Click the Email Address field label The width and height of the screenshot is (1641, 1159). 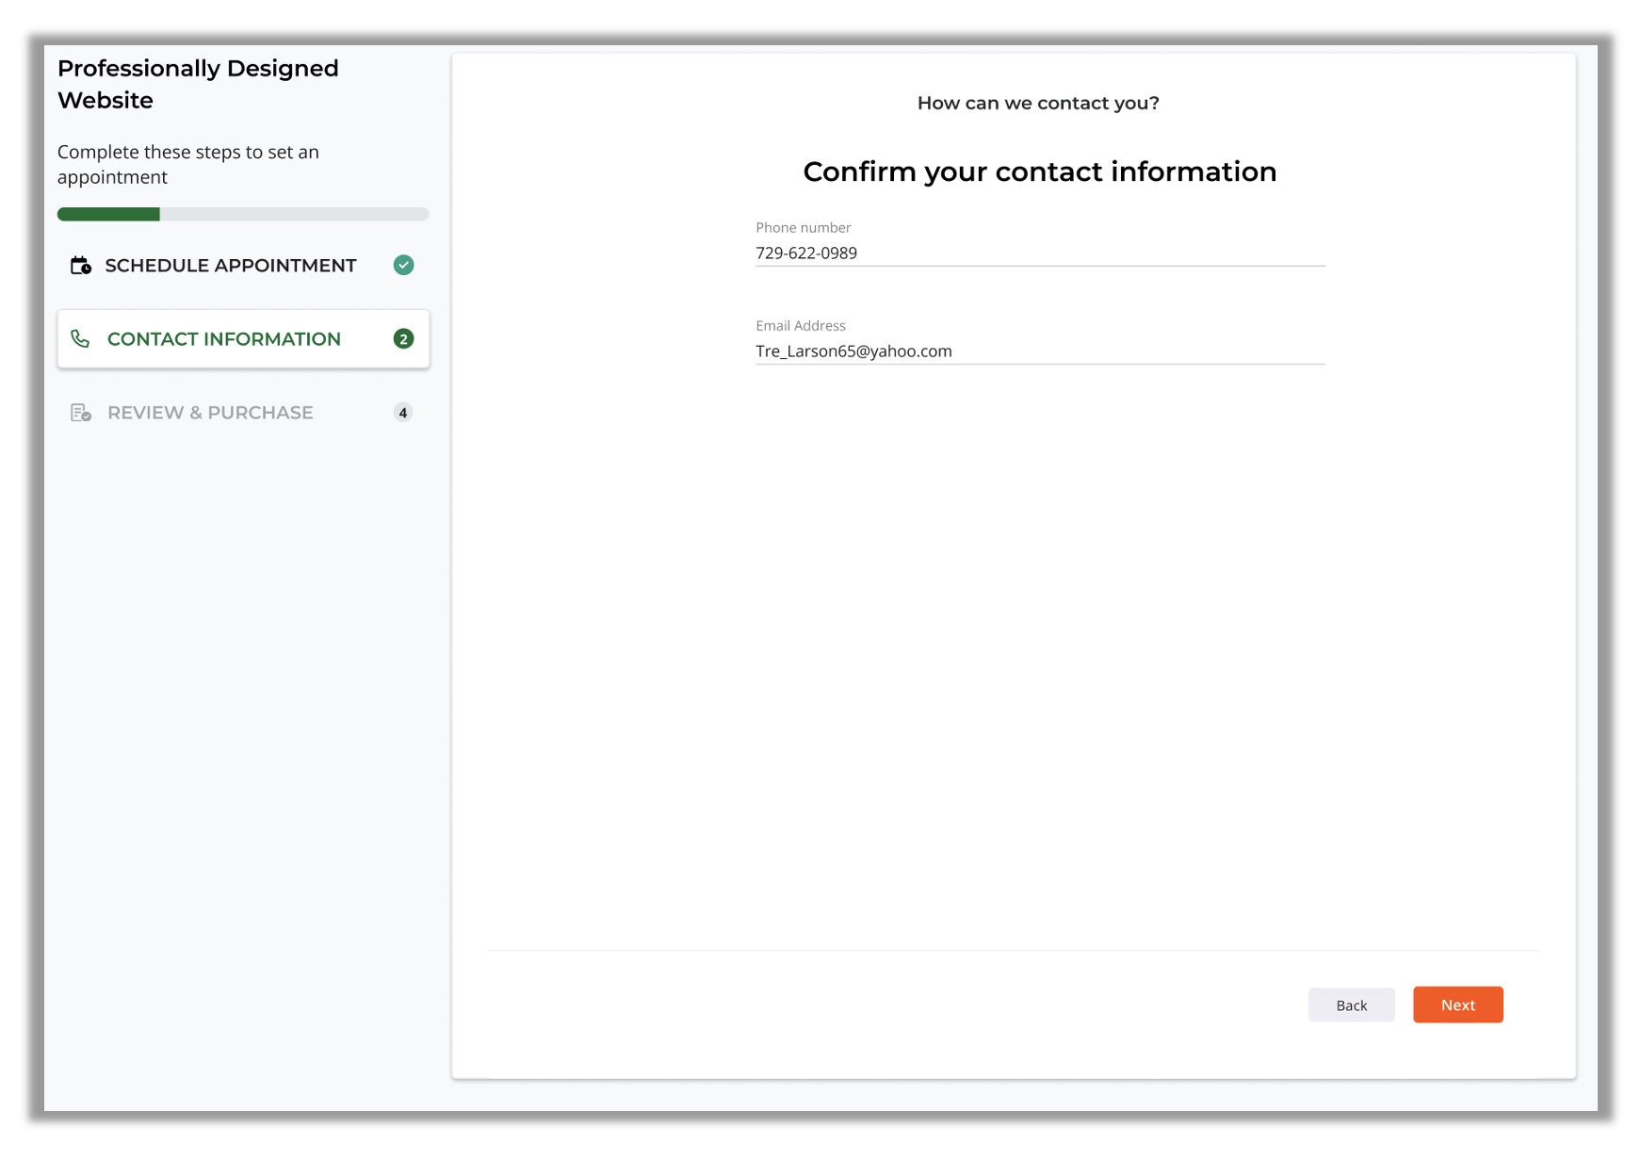[801, 326]
